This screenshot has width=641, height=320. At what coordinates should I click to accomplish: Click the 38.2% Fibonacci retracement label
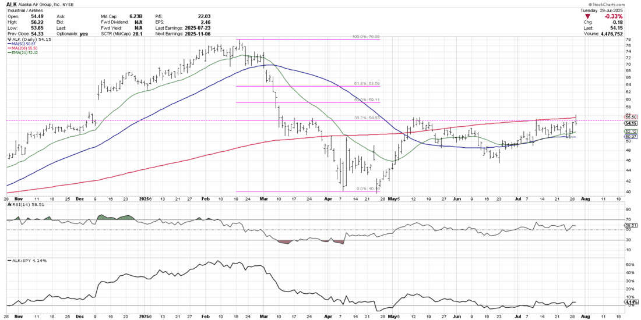(x=364, y=118)
